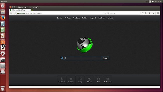
Task: Open a new tab with plus button
Action: (32, 10)
